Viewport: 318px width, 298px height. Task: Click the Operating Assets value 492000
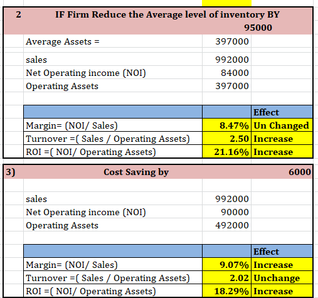[232, 225]
